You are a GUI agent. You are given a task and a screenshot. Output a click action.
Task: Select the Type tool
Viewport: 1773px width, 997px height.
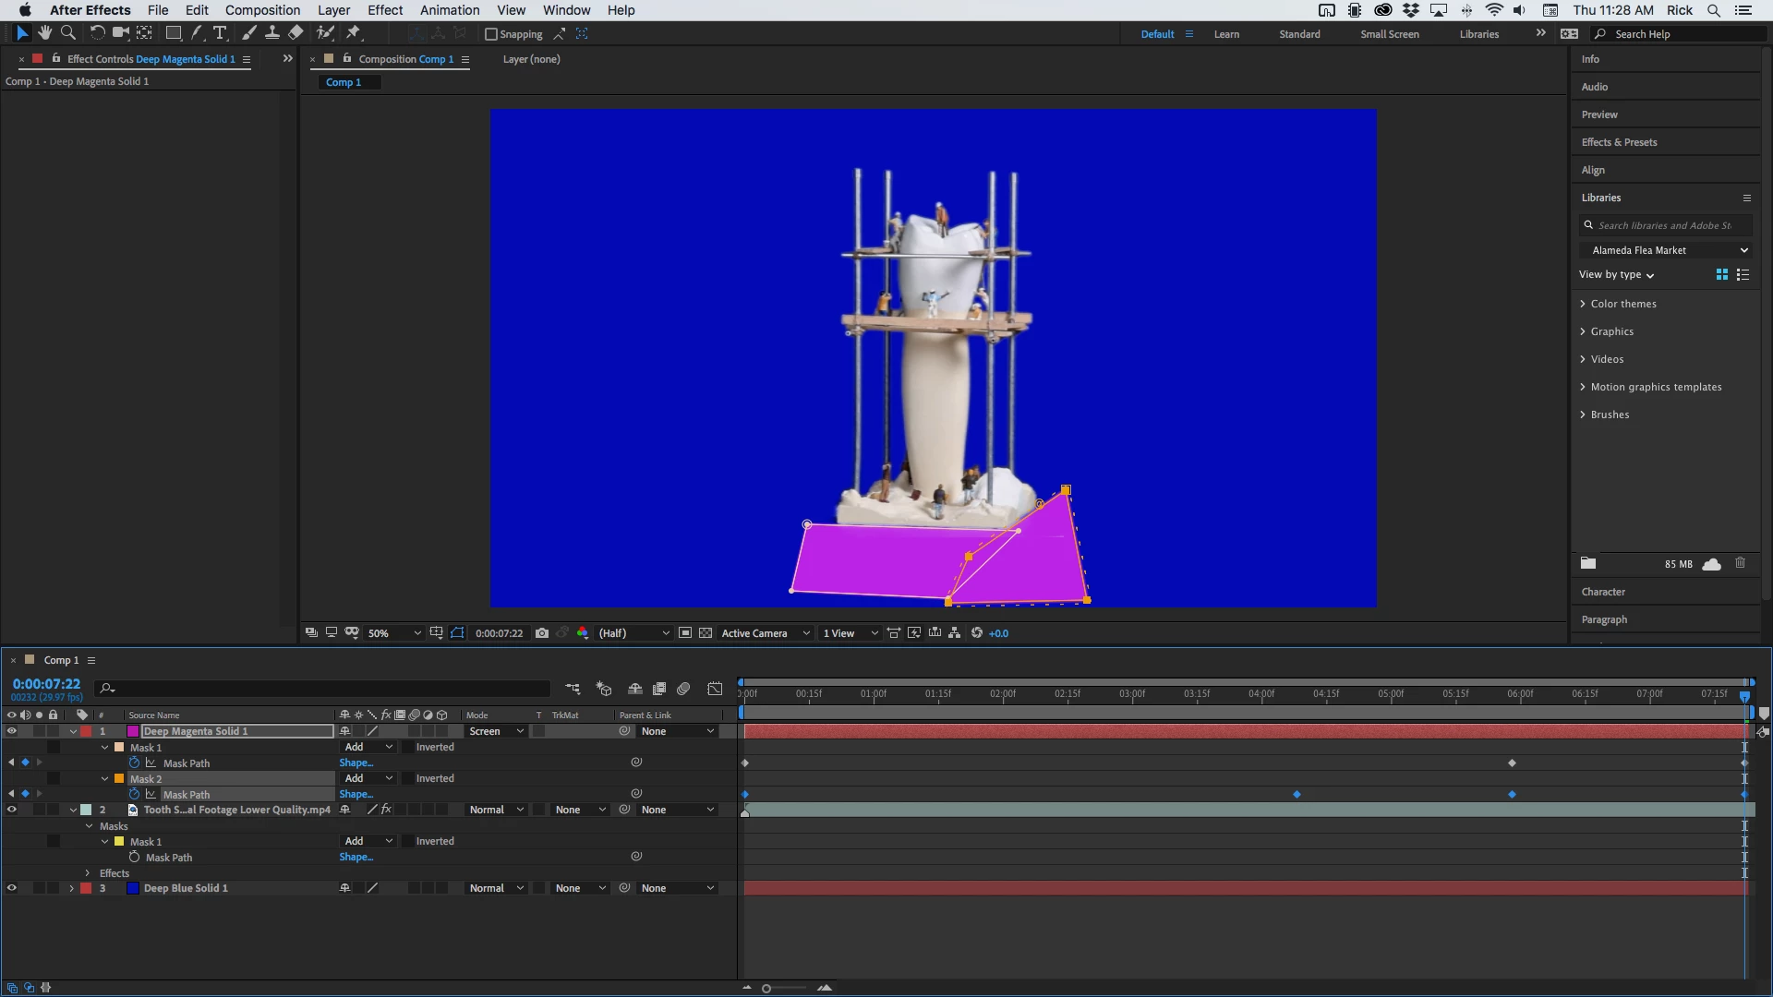tap(220, 33)
